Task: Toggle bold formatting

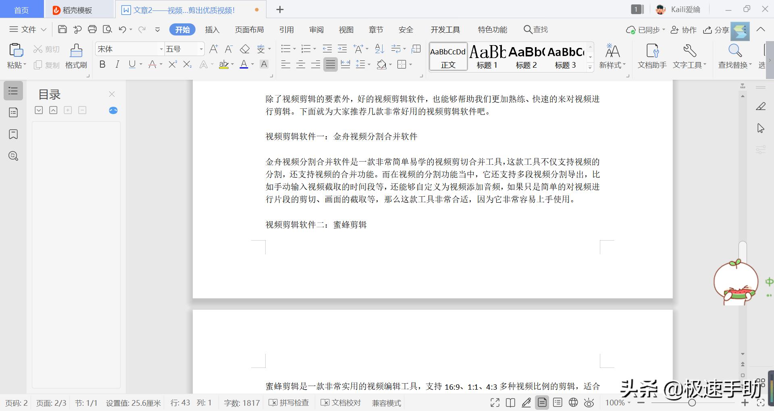Action: (x=102, y=64)
